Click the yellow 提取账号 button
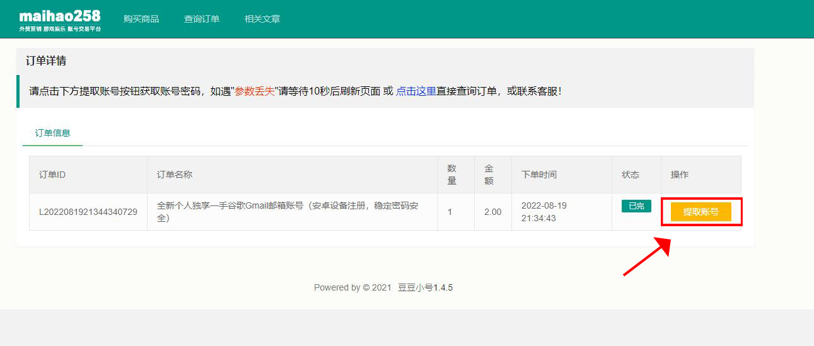 [701, 212]
